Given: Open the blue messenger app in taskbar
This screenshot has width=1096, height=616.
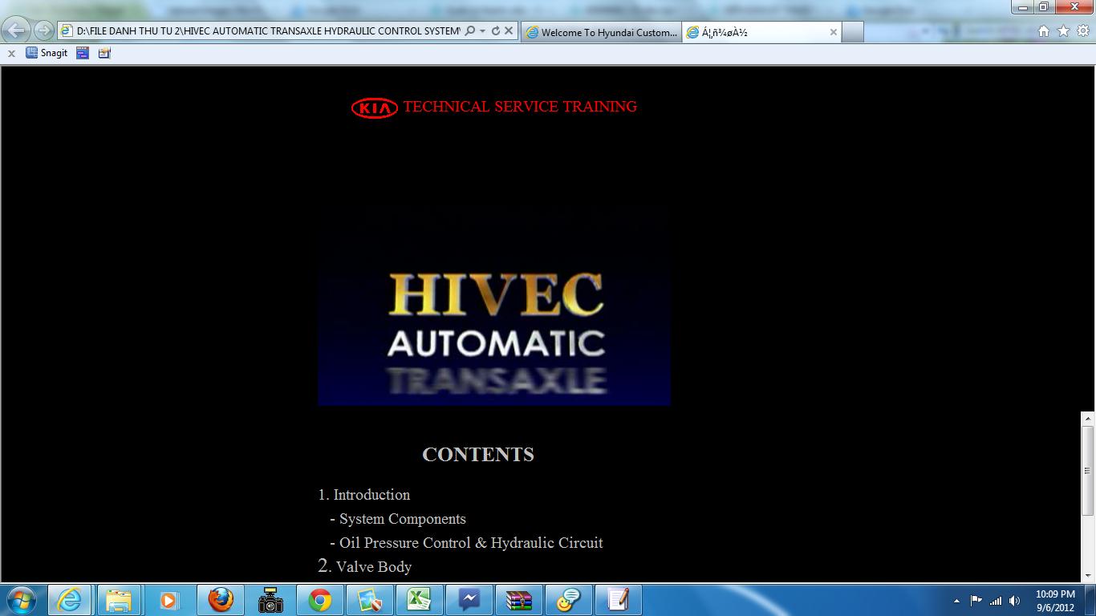Looking at the screenshot, I should [469, 600].
